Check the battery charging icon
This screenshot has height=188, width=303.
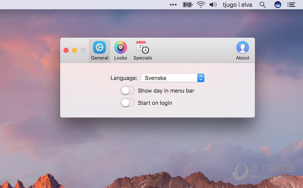(x=188, y=5)
